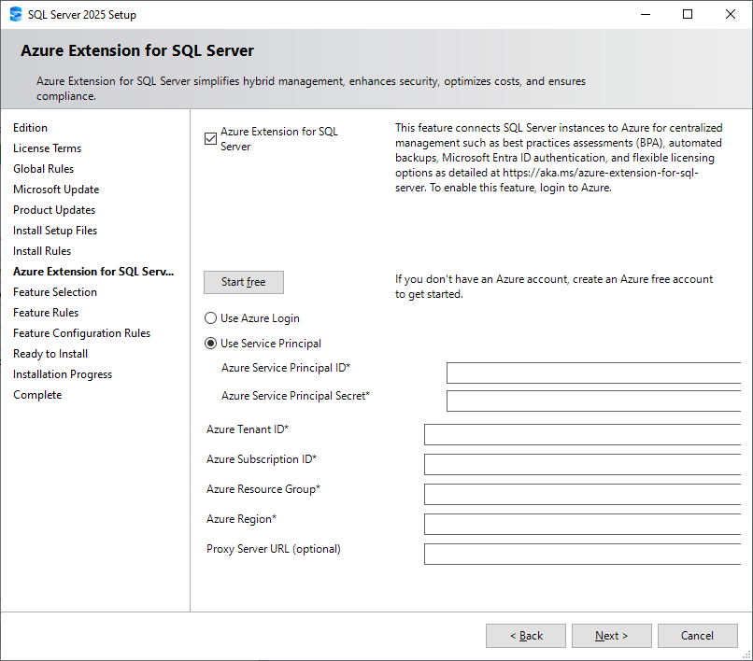Click the Azure Resource Group input box
The height and width of the screenshot is (661, 753).
(583, 494)
